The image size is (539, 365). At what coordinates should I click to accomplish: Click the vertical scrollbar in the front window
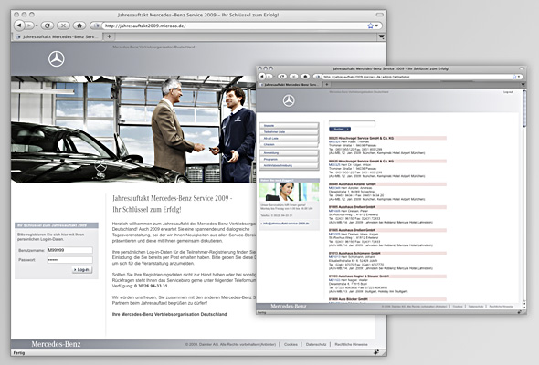click(x=523, y=109)
